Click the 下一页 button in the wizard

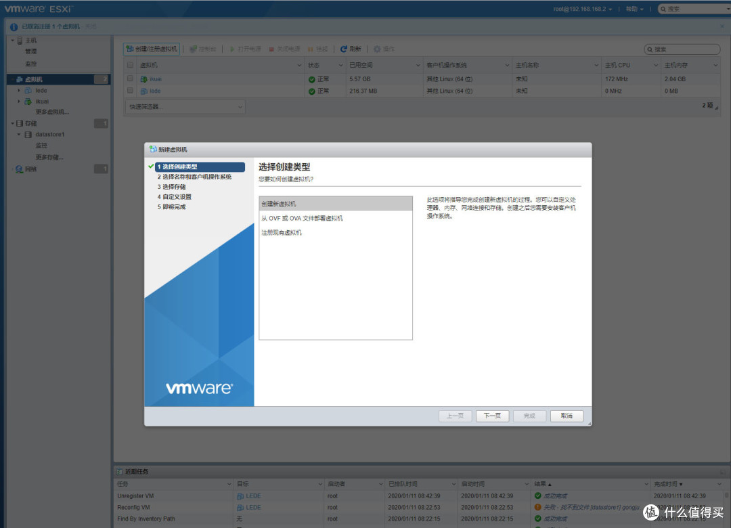[492, 416]
